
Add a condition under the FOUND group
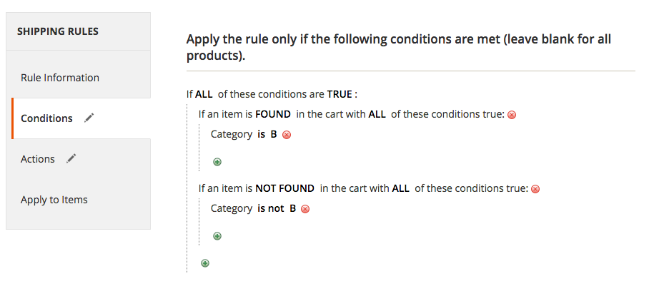pyautogui.click(x=217, y=162)
